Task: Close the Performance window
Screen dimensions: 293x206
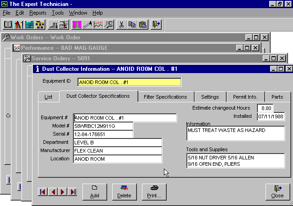Action: [x=255, y=48]
